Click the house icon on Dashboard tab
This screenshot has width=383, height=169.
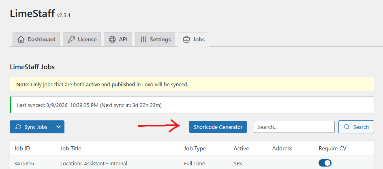(21, 39)
